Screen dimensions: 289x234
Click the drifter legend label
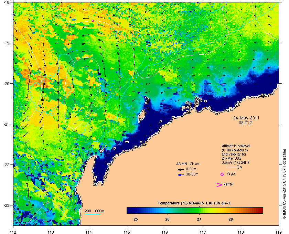[229, 184]
